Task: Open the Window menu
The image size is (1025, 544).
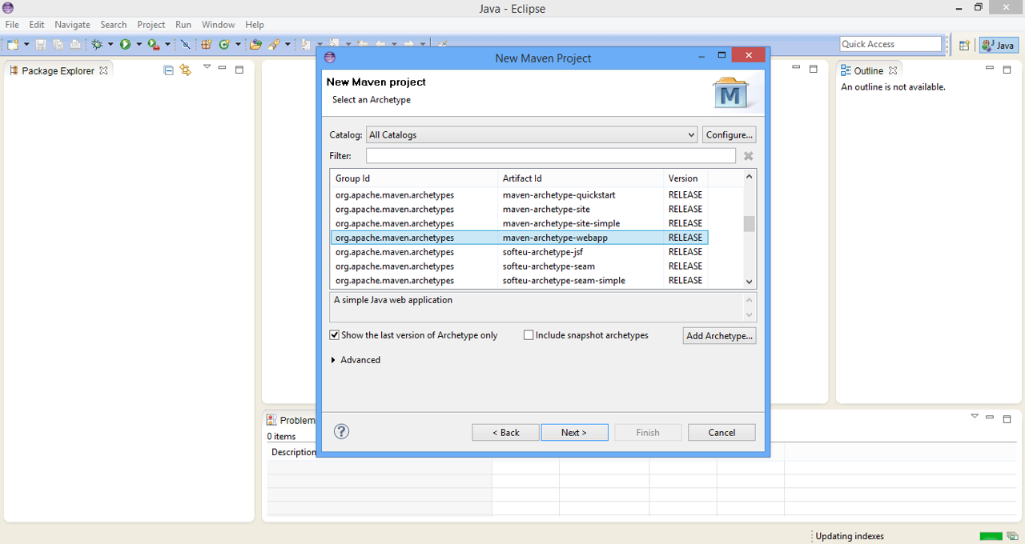Action: [218, 25]
